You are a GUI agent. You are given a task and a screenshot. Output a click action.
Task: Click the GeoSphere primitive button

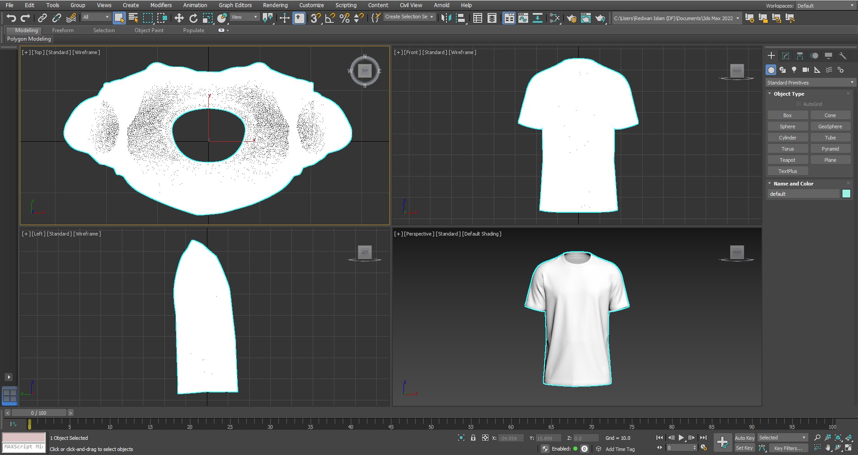click(x=830, y=126)
